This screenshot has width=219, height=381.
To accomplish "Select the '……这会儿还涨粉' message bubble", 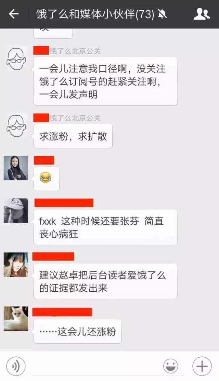I will click(77, 331).
